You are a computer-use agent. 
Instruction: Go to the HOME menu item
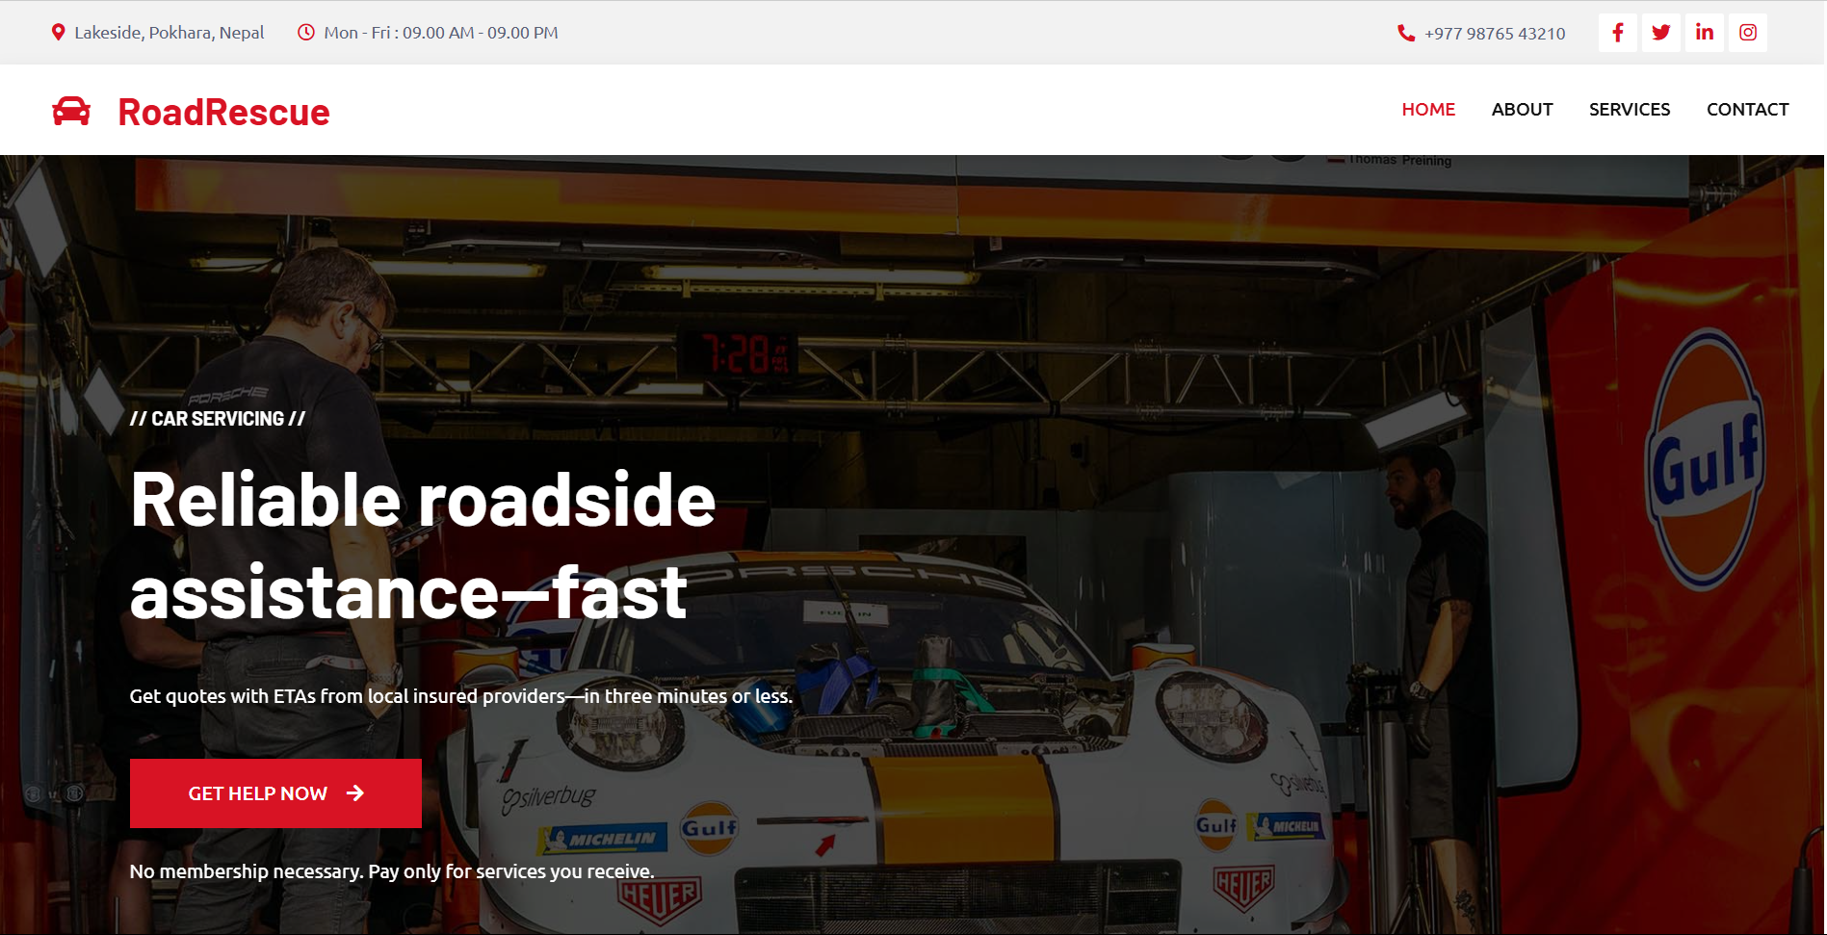click(x=1427, y=110)
